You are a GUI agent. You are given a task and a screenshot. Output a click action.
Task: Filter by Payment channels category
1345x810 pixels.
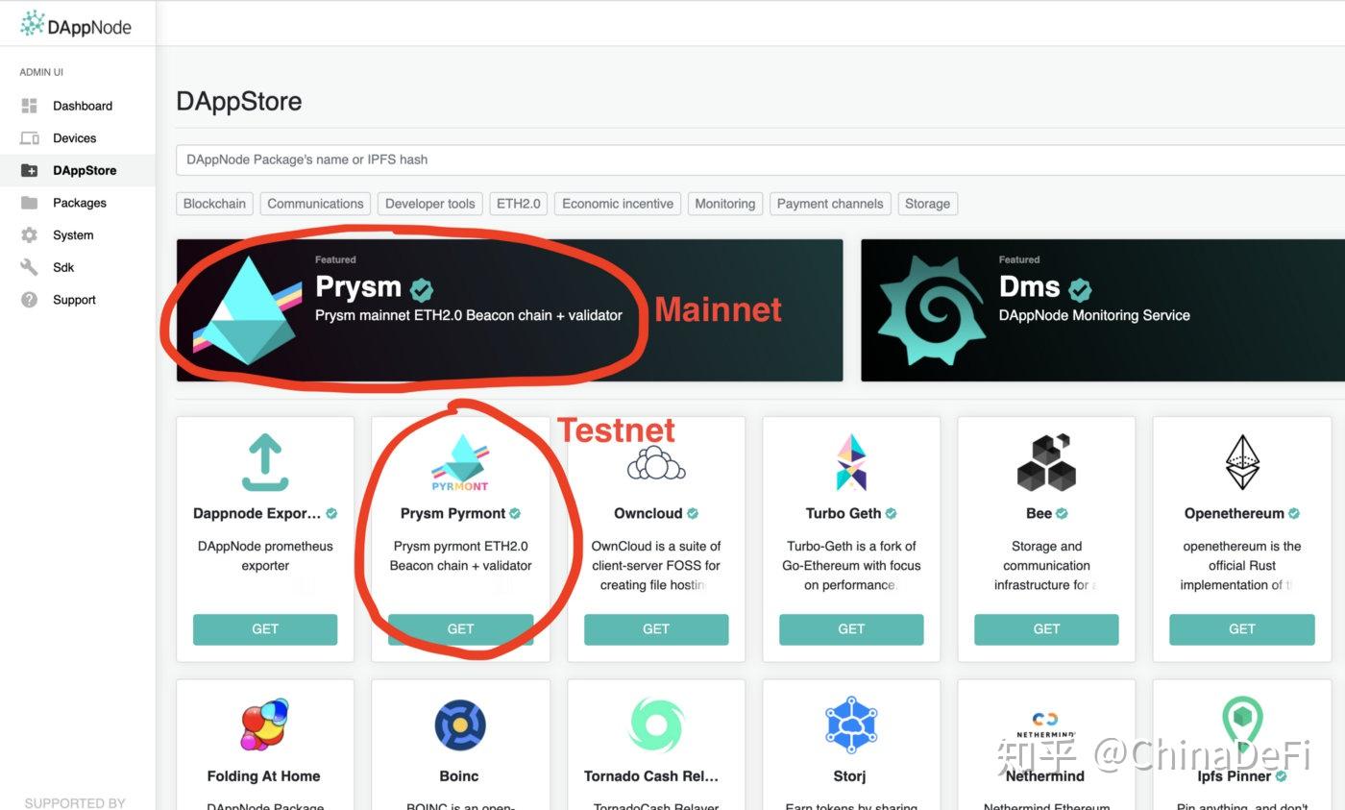(x=830, y=204)
